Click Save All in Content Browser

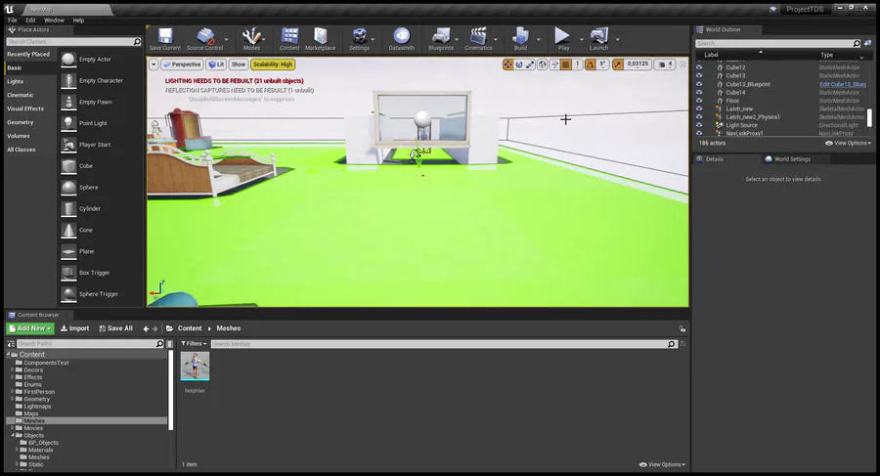pos(115,328)
